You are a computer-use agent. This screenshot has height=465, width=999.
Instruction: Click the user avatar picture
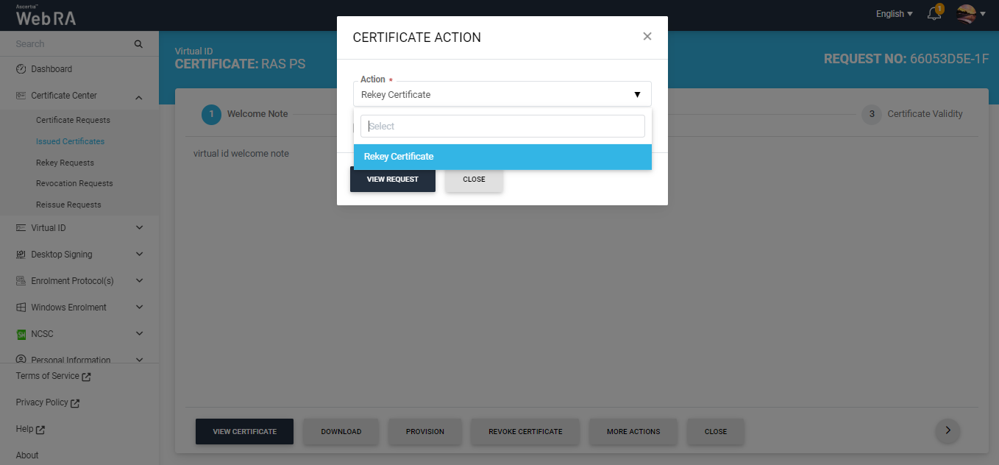(966, 14)
